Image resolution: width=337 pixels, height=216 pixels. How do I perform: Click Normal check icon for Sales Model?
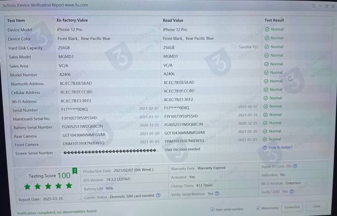267,55
